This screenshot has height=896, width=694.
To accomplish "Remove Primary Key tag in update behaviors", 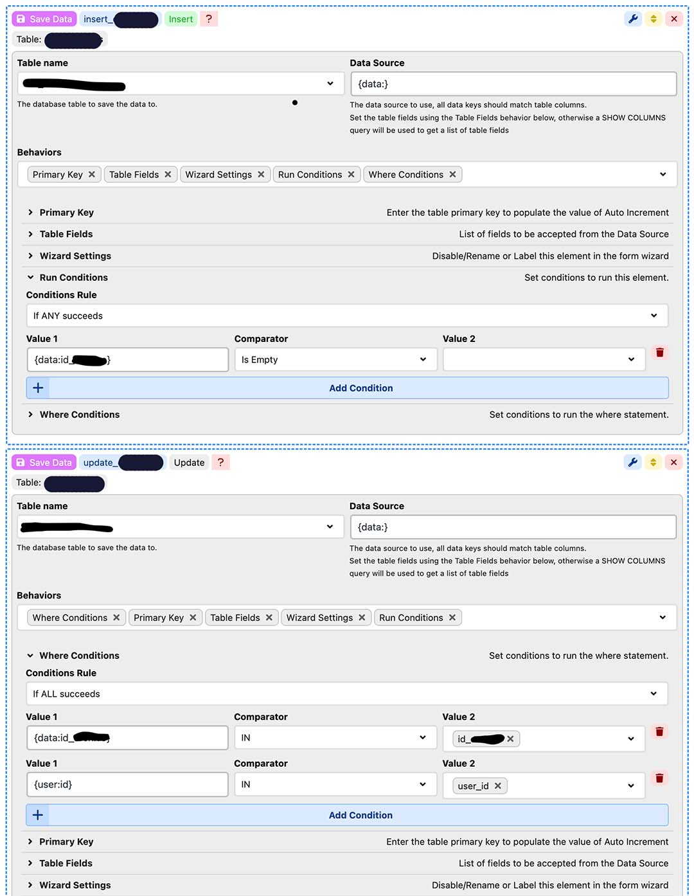I will pyautogui.click(x=193, y=618).
